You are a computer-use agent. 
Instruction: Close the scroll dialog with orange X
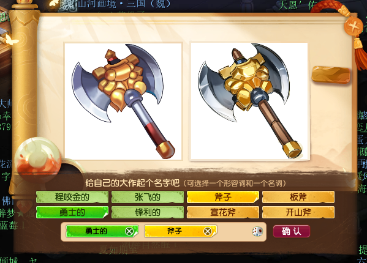pos(354,25)
